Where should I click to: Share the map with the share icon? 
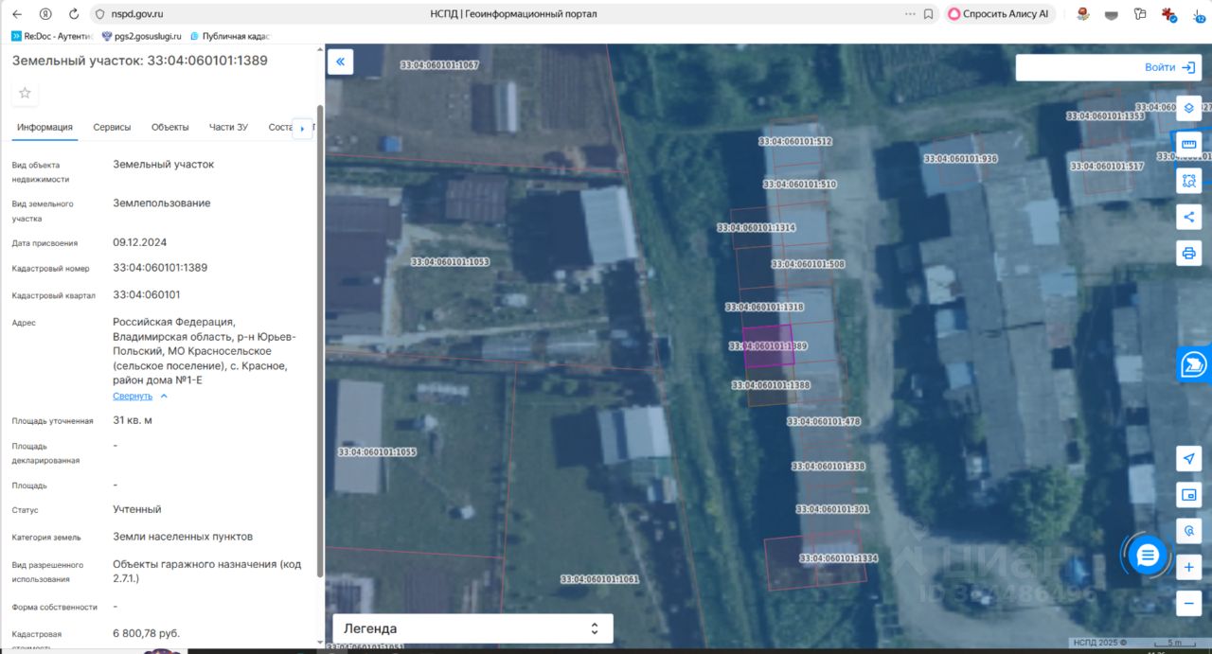coord(1189,217)
